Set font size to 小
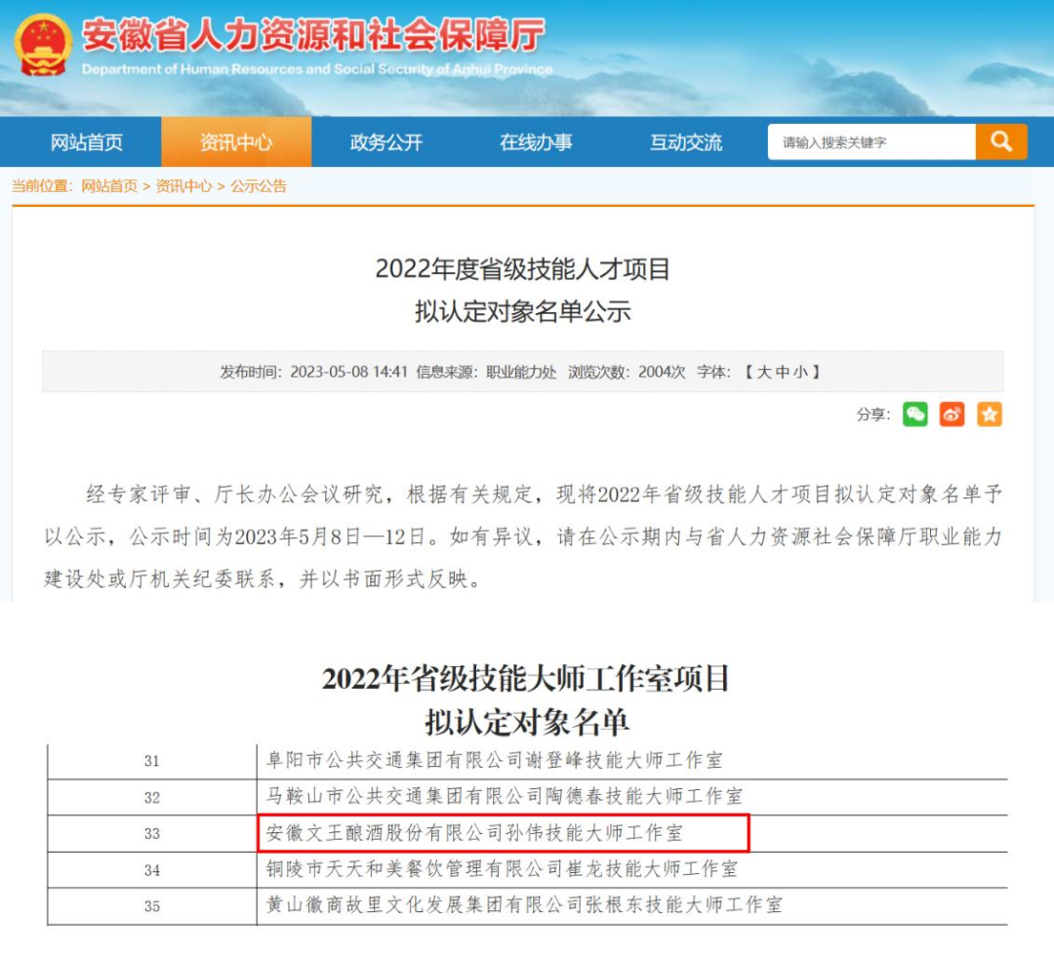Screen dimensions: 1054x957 pos(800,372)
